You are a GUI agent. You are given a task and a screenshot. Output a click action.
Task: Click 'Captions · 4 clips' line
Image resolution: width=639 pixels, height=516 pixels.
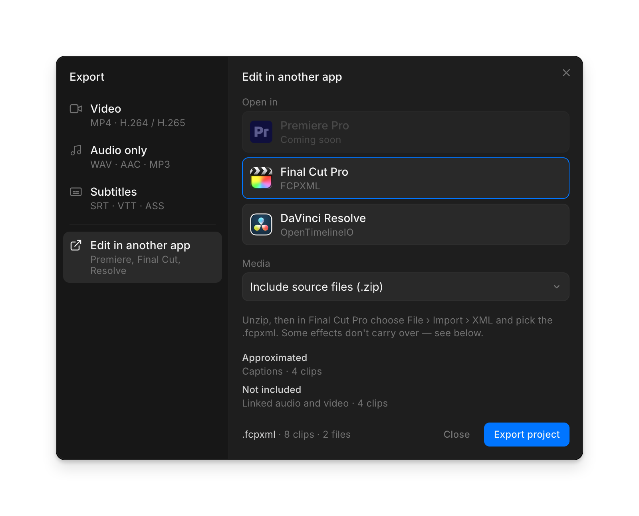pos(282,371)
